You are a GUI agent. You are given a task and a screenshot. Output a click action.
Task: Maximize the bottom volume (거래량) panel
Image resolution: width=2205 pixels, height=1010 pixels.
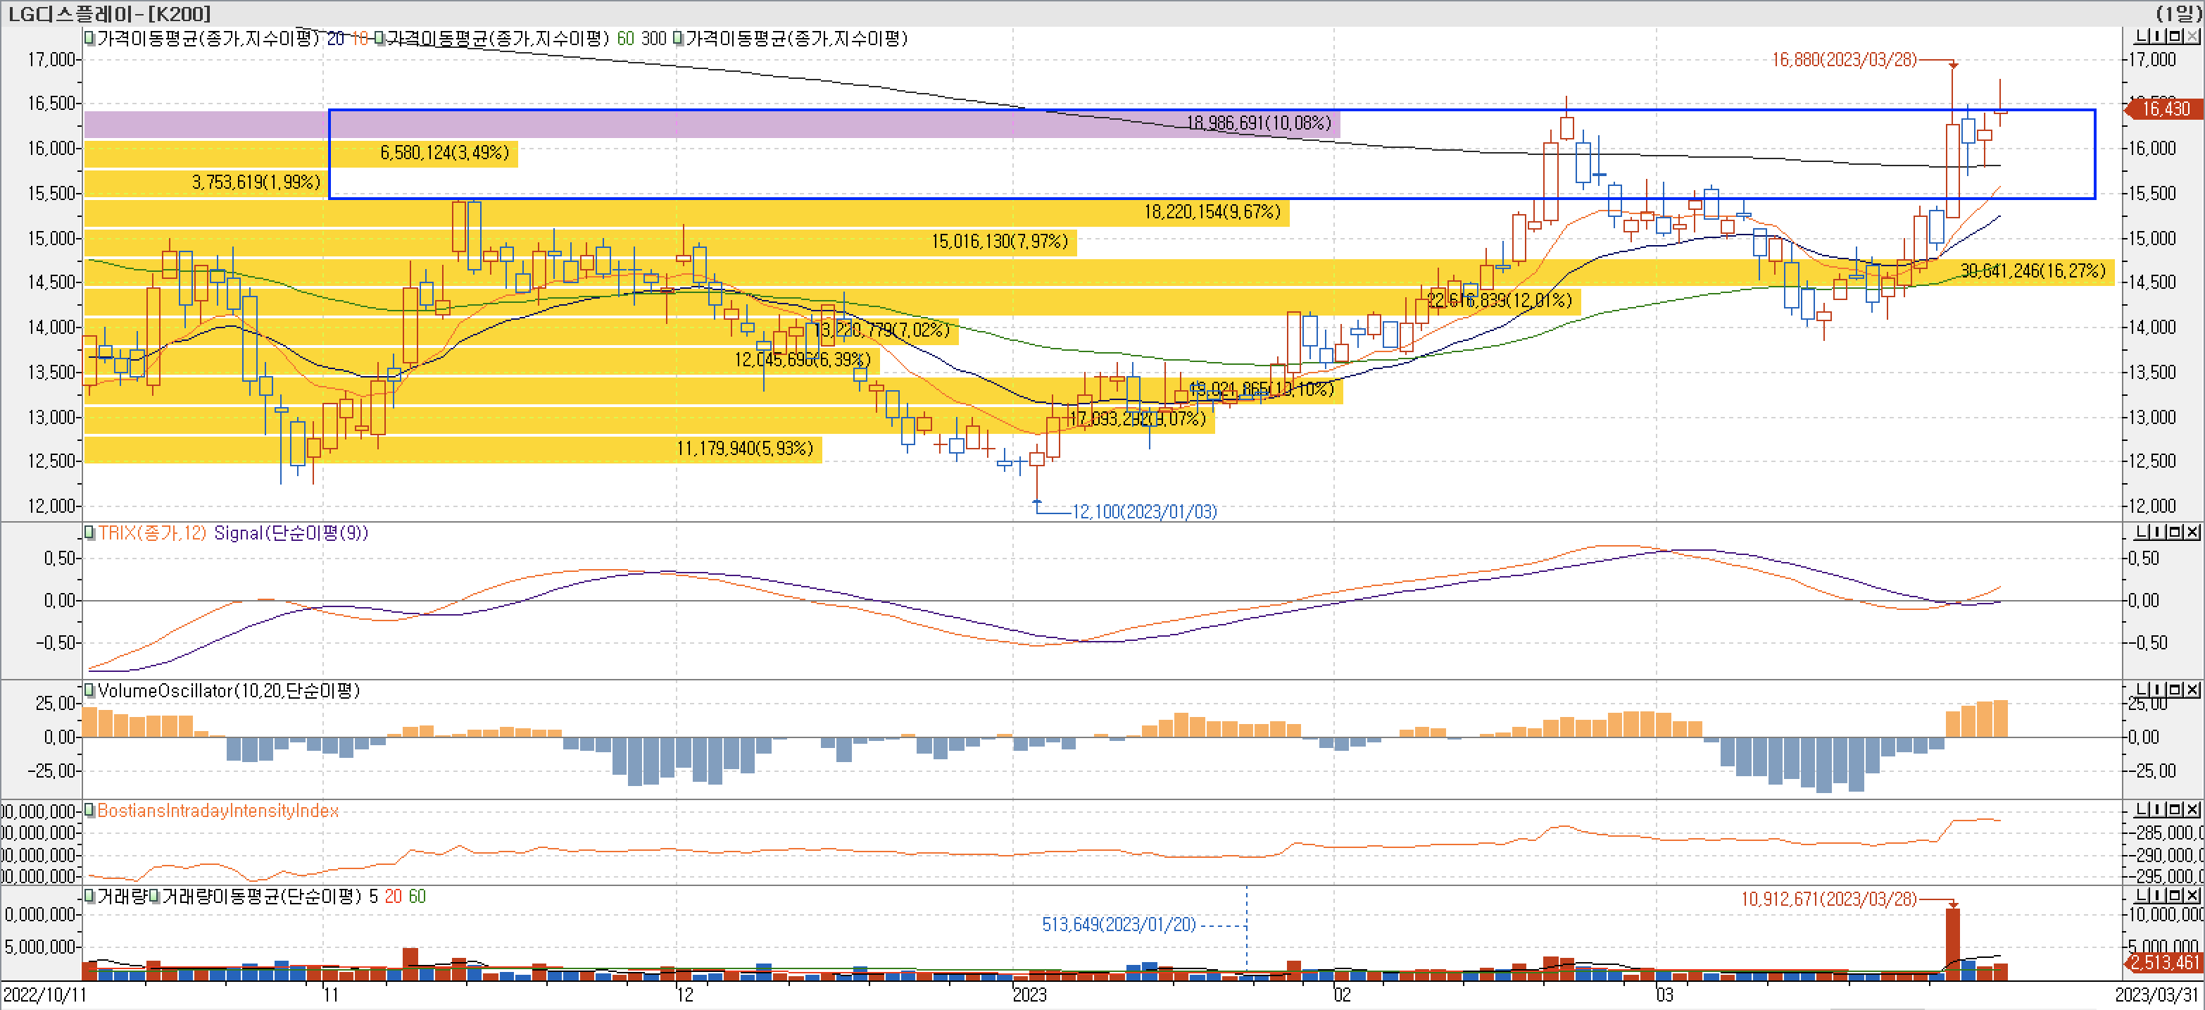pyautogui.click(x=2175, y=895)
